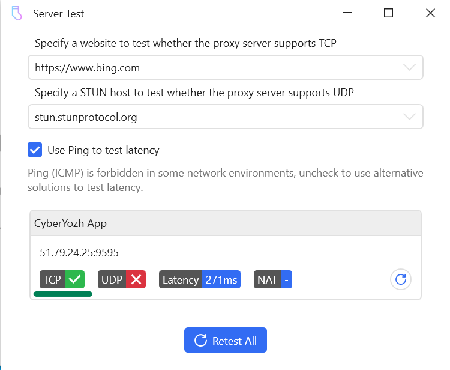Select the CyberYozh App group header
Image resolution: width=450 pixels, height=370 pixels.
click(225, 223)
